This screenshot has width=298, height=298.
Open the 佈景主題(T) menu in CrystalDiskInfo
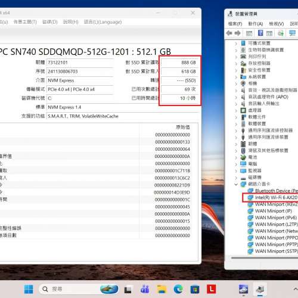pyautogui.click(x=25, y=22)
